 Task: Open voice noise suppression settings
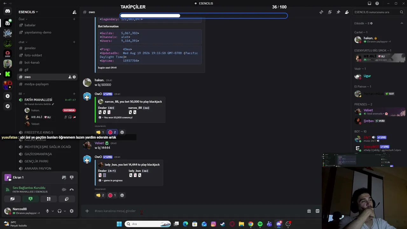coord(64,190)
